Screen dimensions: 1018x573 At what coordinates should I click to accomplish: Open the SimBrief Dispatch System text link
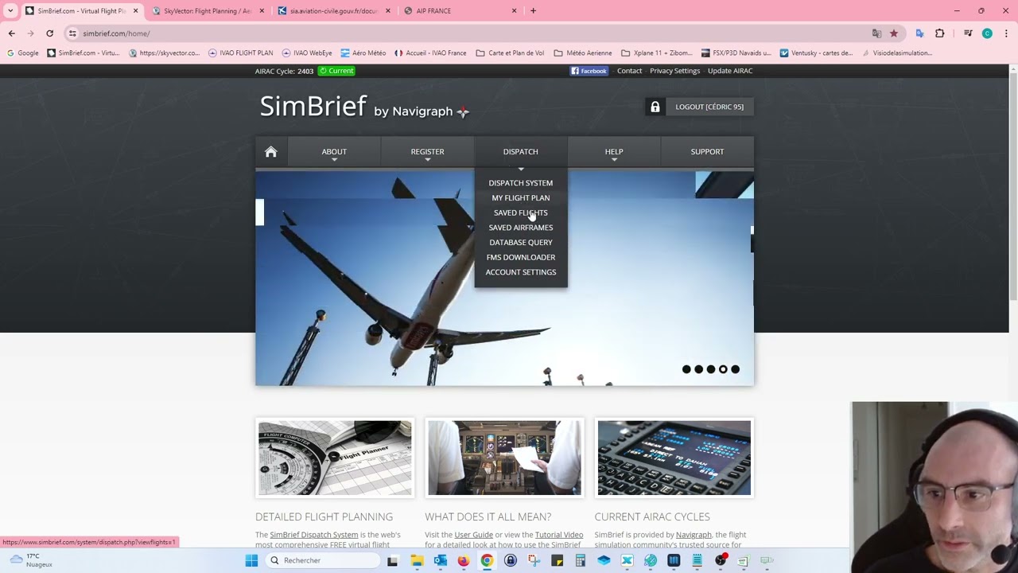tap(314, 535)
